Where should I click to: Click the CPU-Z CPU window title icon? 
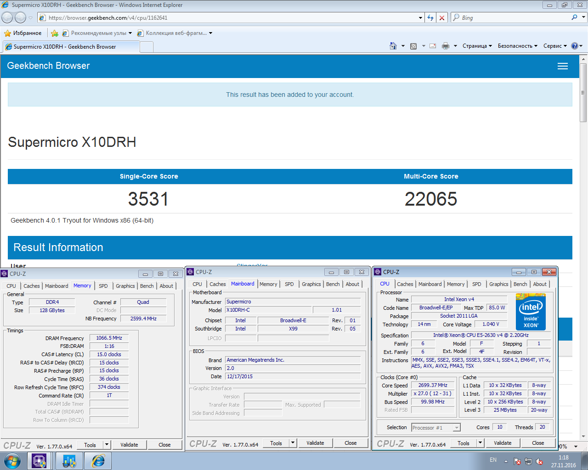[378, 272]
